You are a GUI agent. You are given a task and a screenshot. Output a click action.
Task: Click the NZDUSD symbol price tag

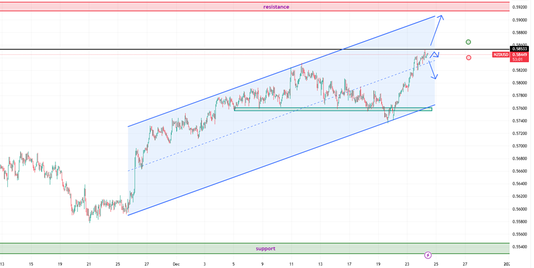tap(500, 54)
